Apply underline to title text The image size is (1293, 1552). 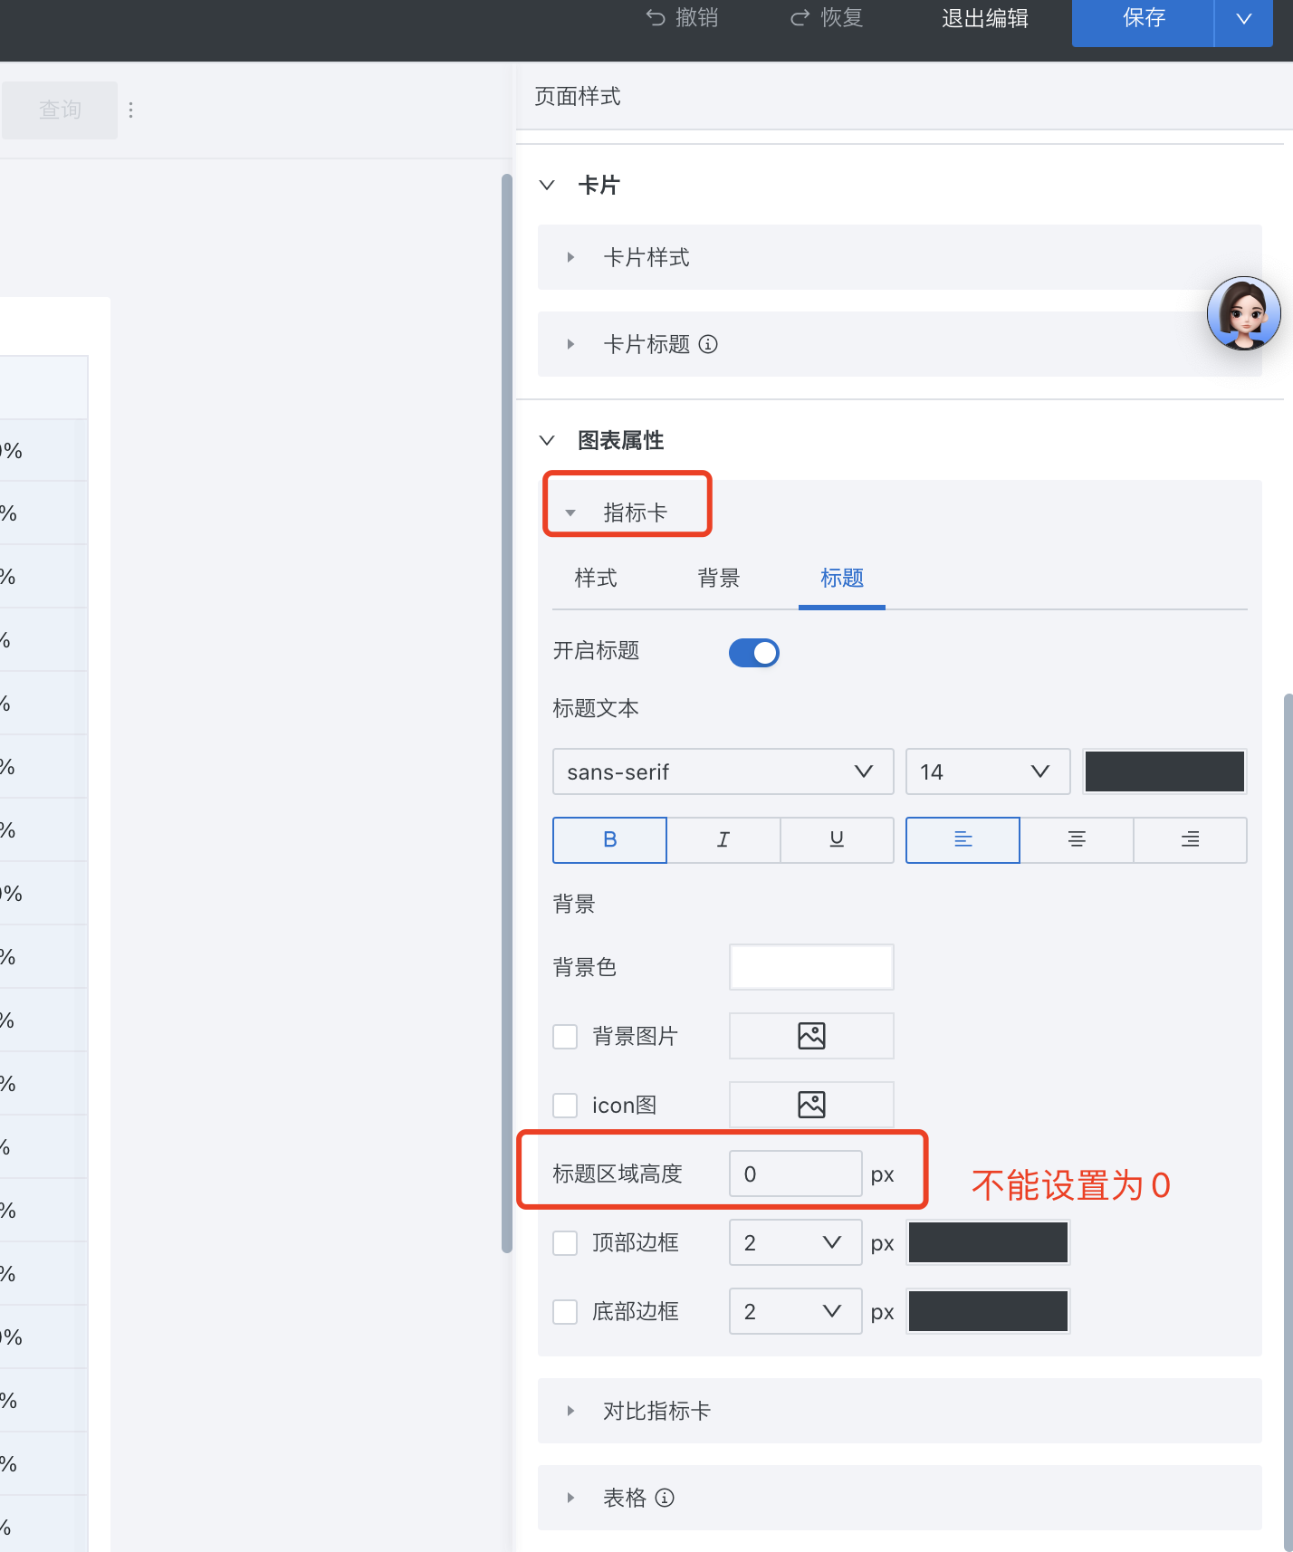(837, 840)
